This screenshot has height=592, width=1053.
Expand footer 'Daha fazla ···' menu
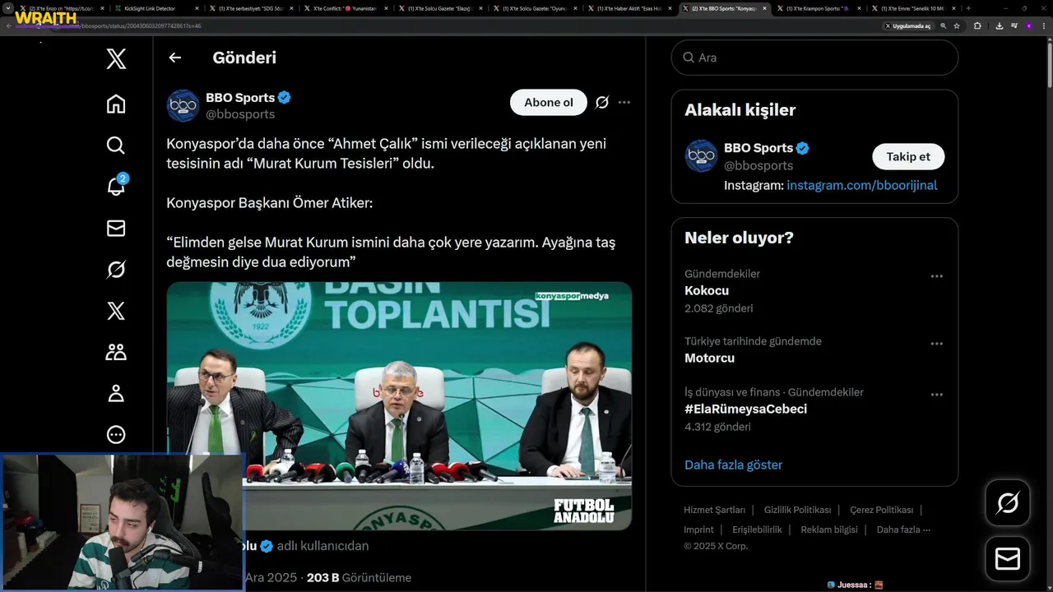coord(903,530)
